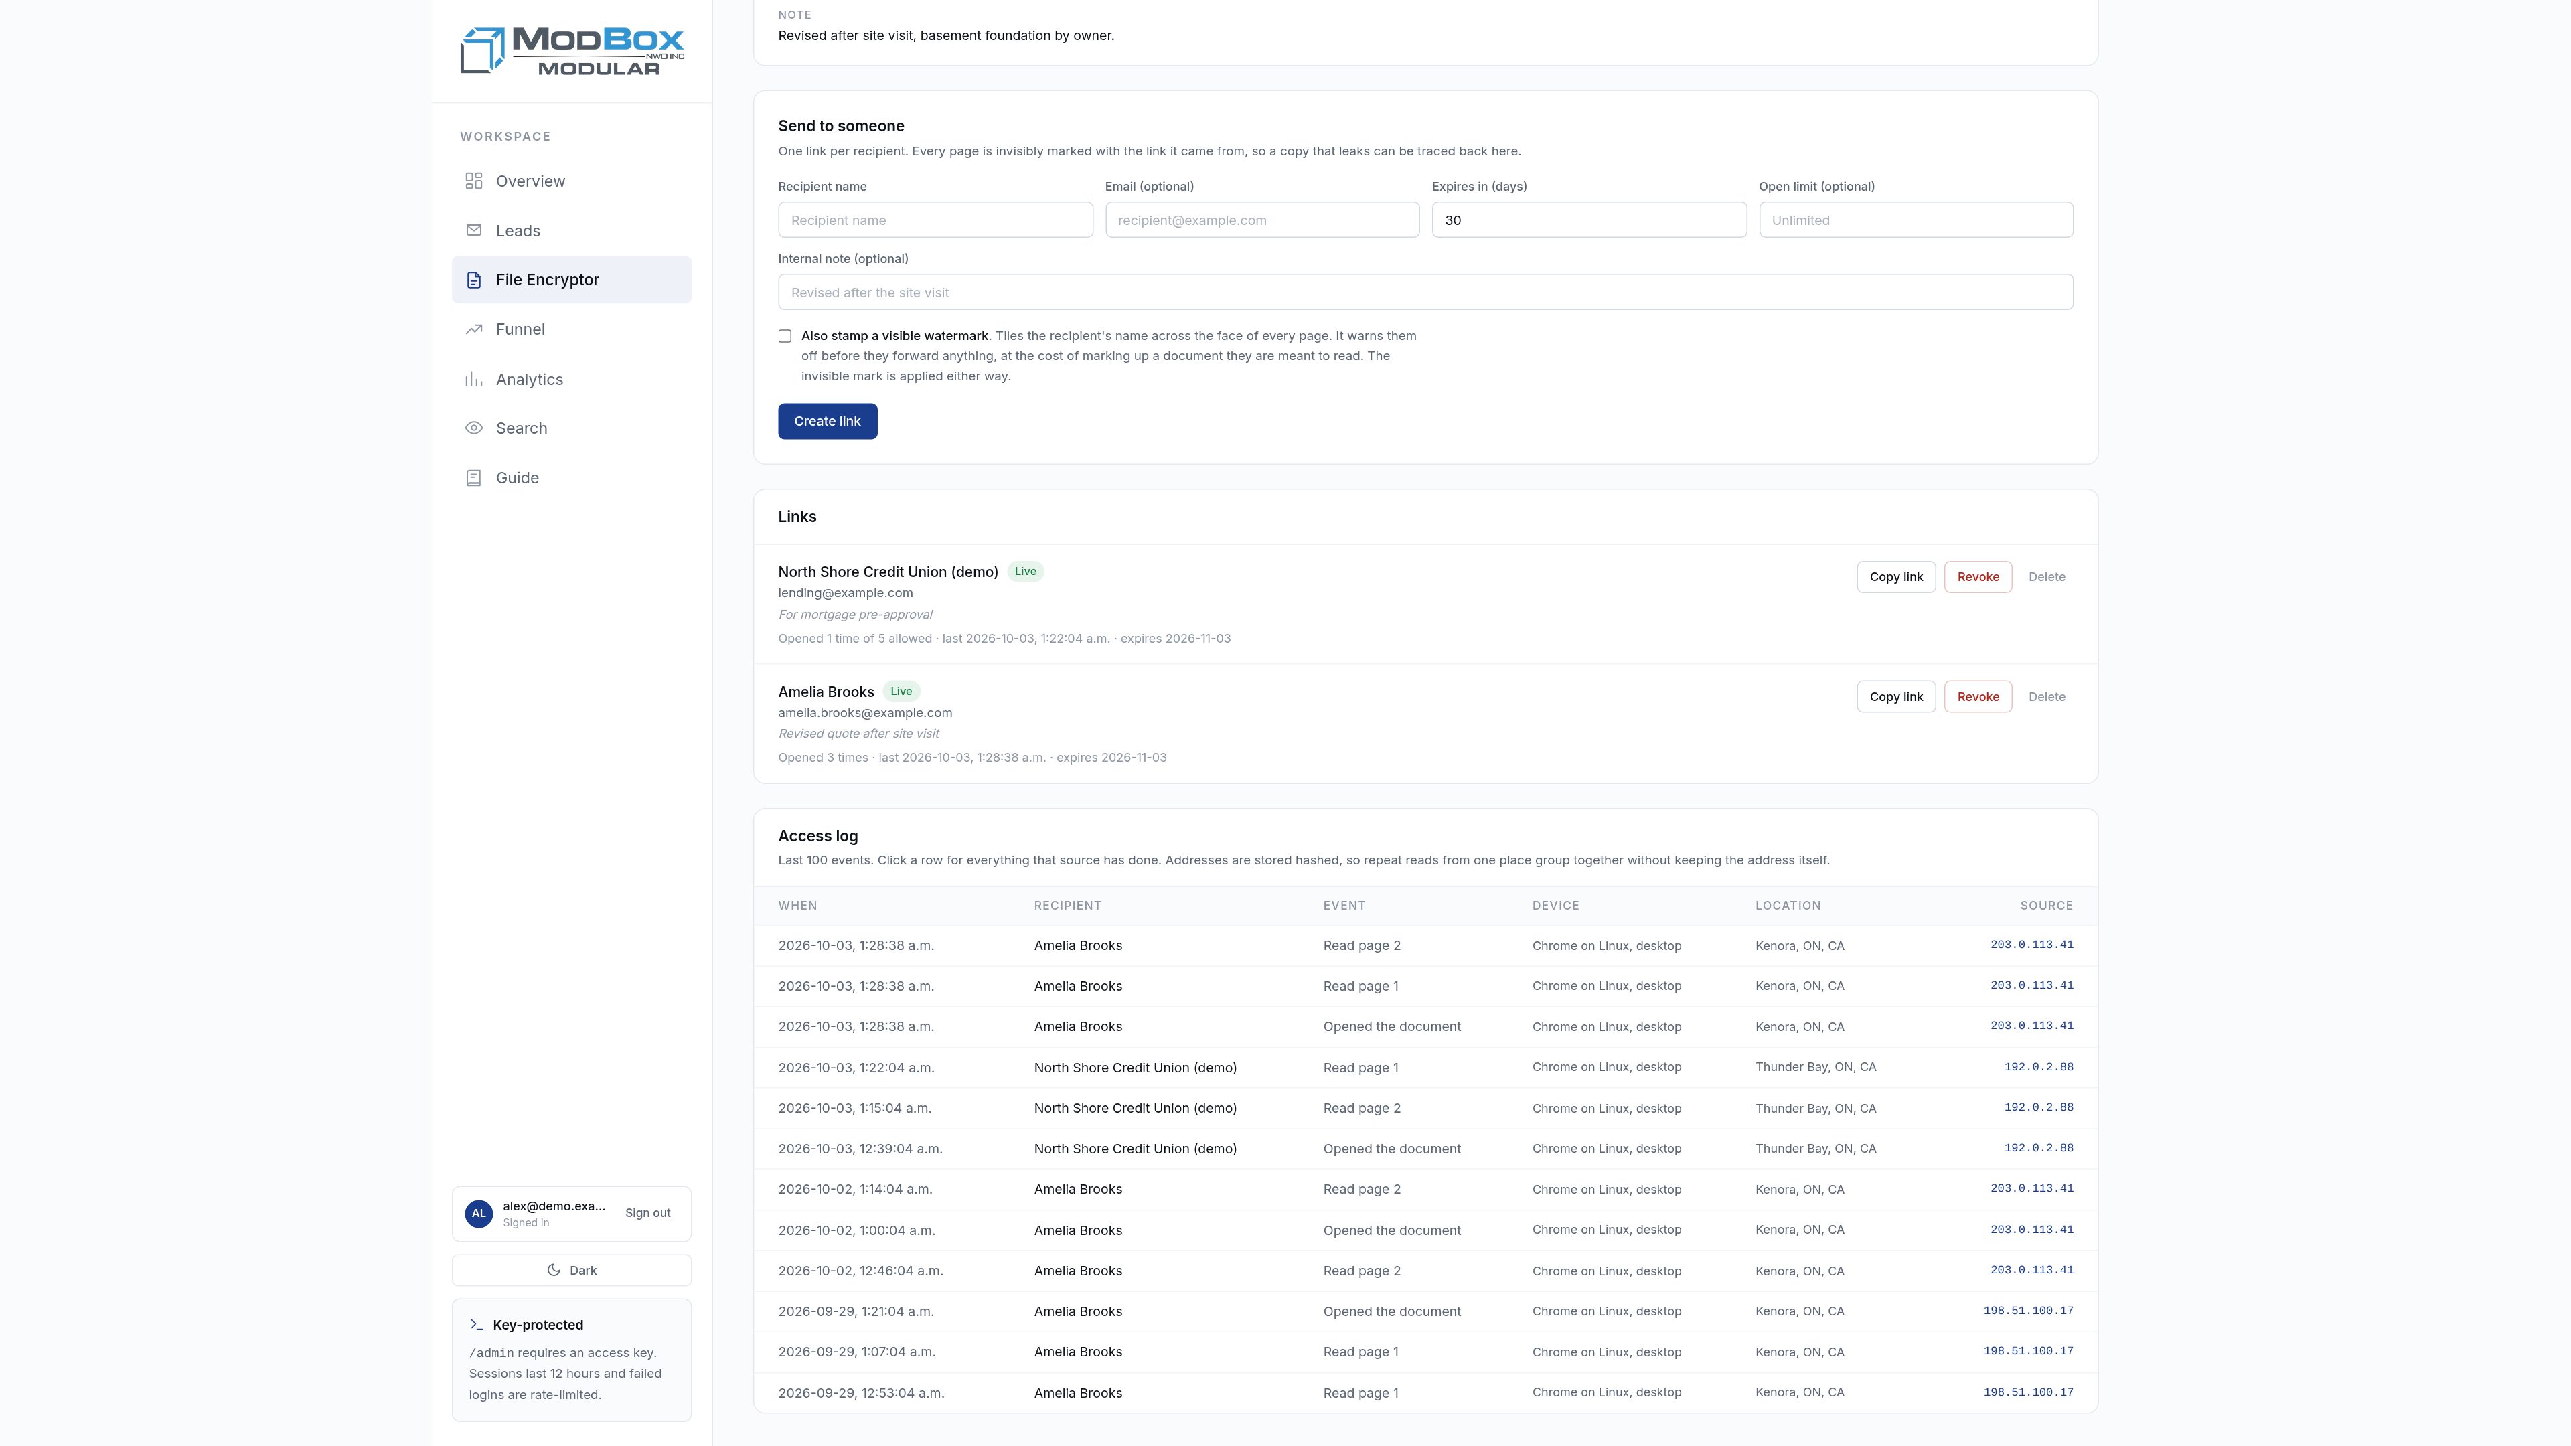Click the lending@example.com email text
Screen dimensions: 2571x1446
[x=846, y=592]
